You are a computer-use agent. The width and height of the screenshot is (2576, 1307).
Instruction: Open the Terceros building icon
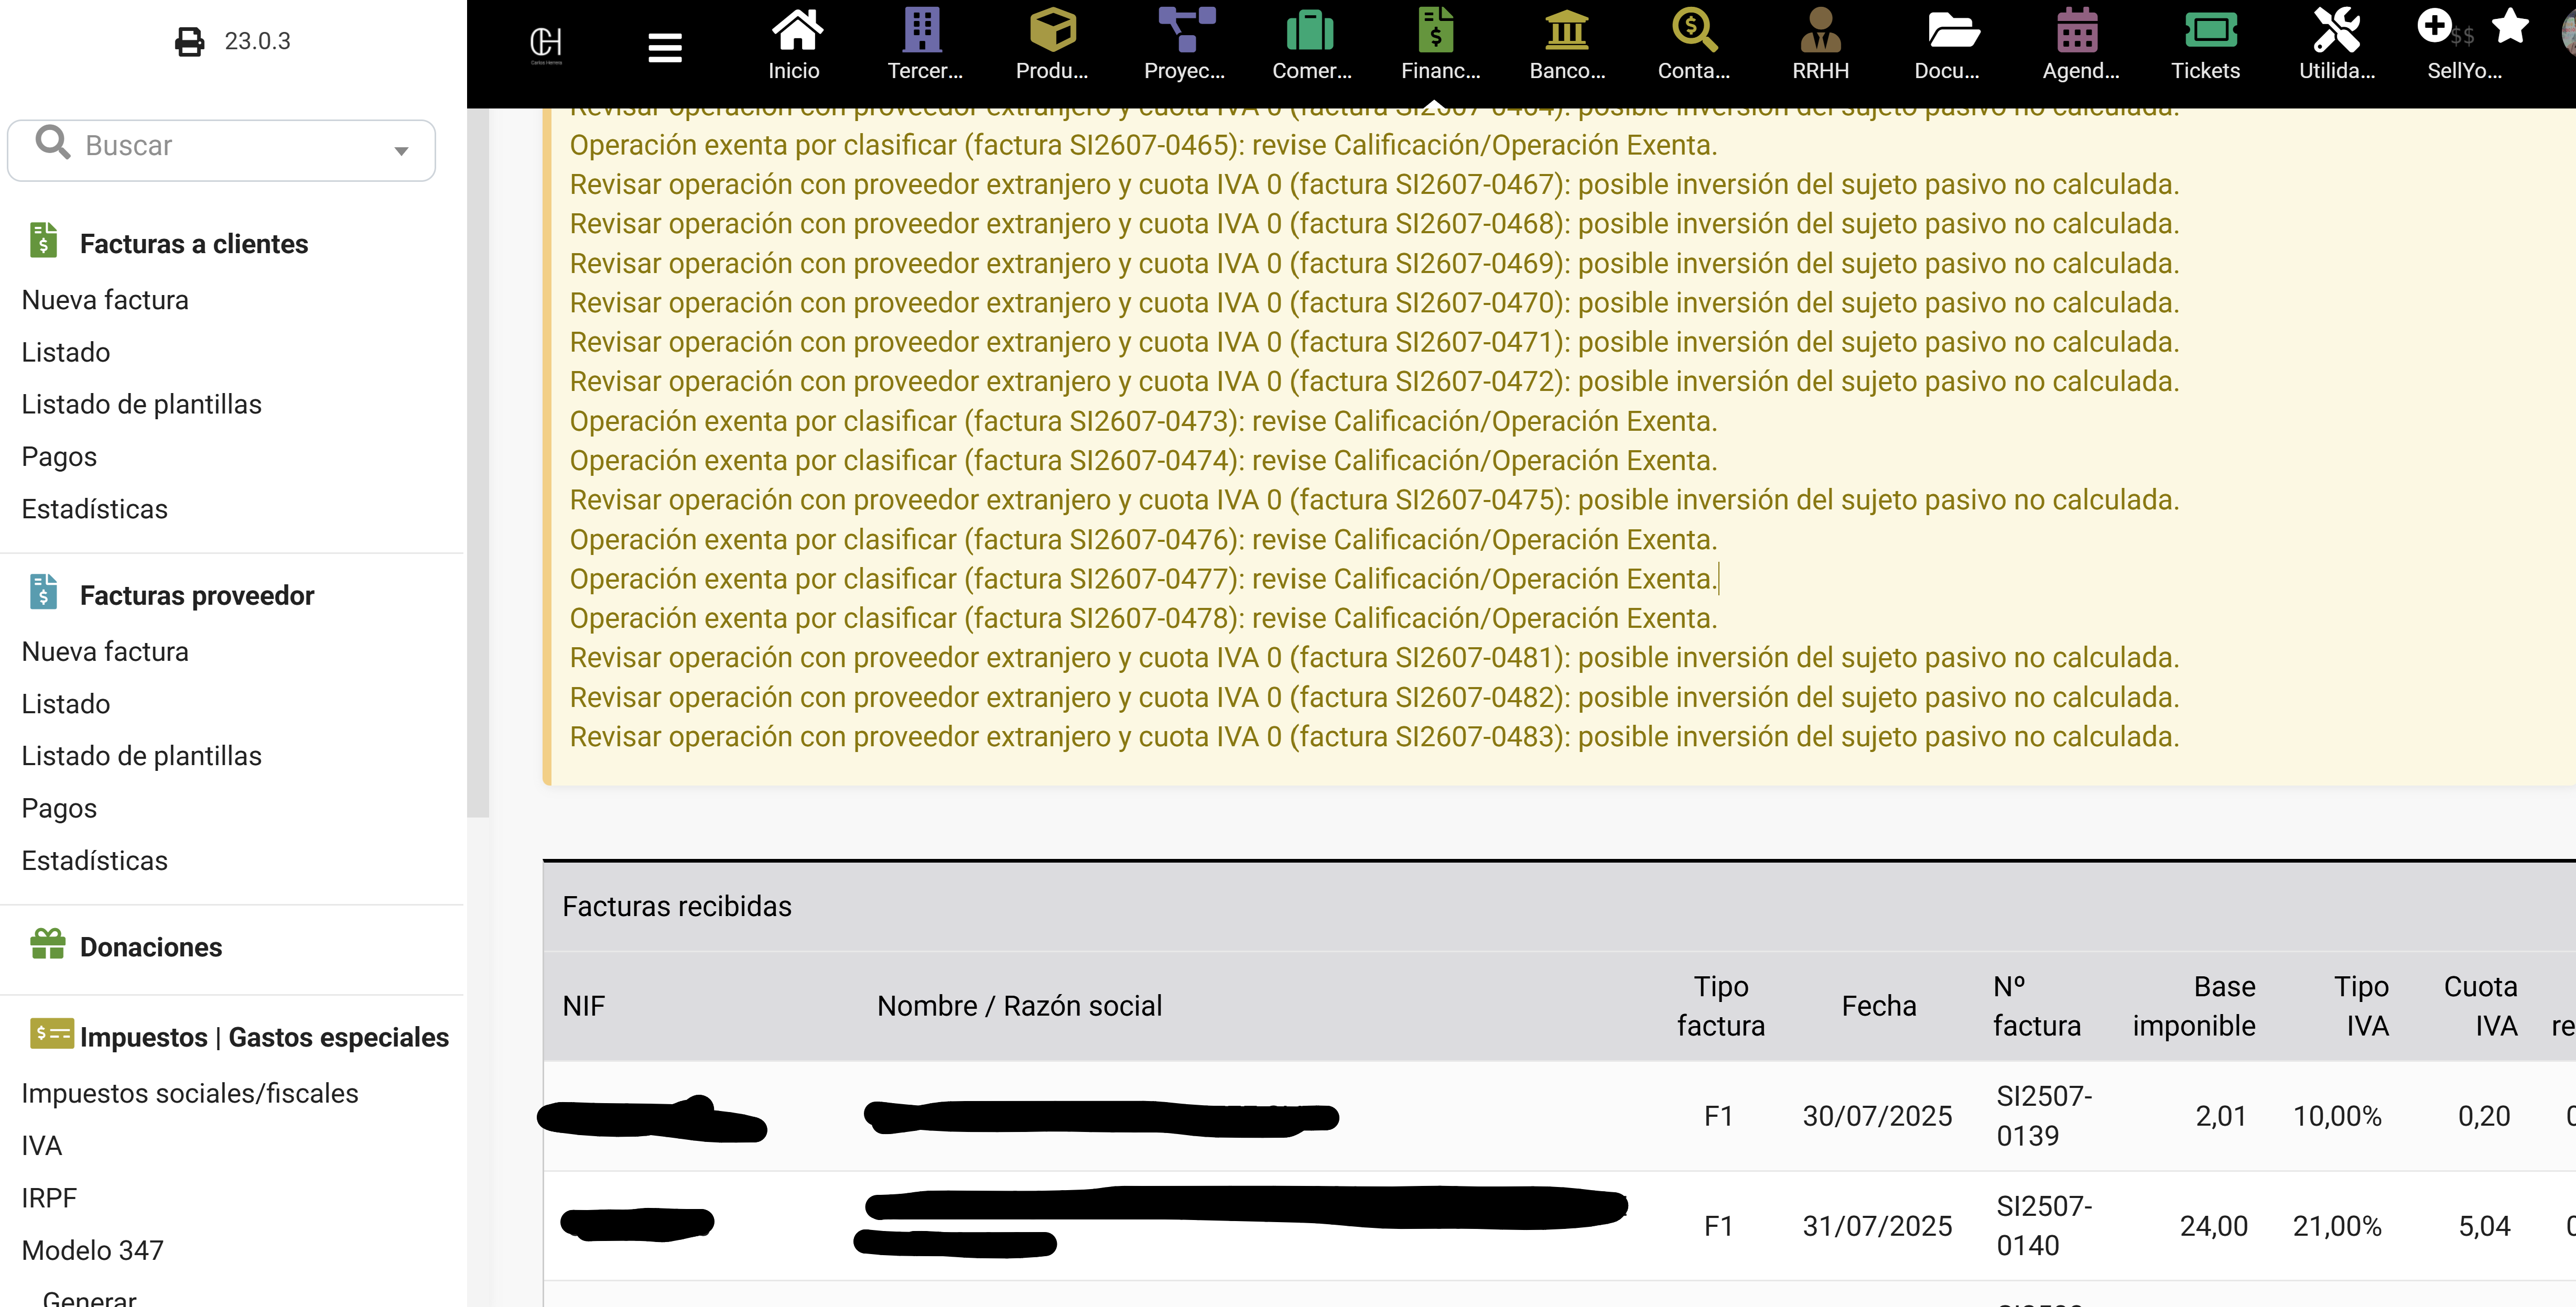922,30
